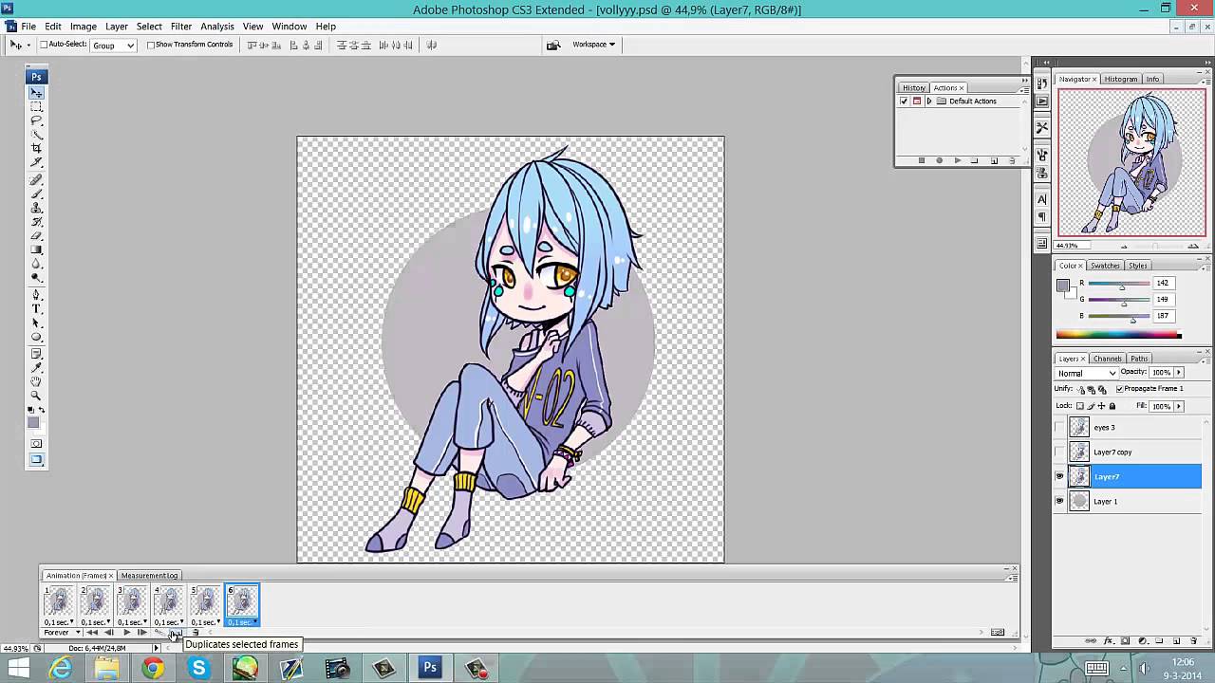Open Skype from the taskbar
Viewport: 1215px width, 683px height.
[198, 669]
